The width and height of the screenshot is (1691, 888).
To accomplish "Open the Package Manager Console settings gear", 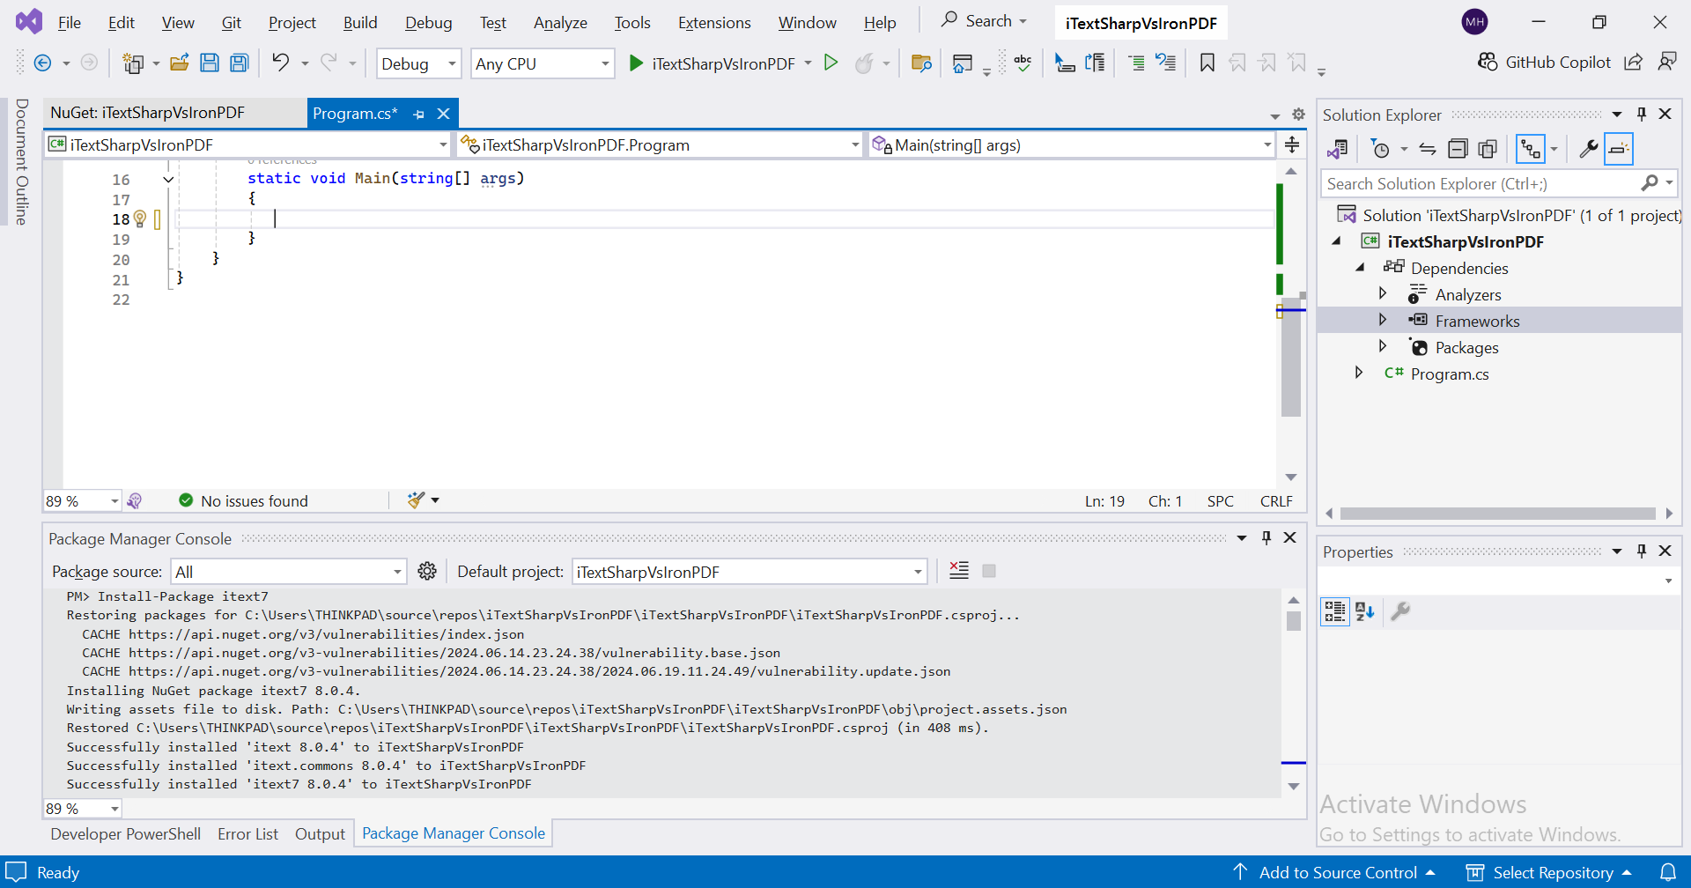I will tap(427, 572).
